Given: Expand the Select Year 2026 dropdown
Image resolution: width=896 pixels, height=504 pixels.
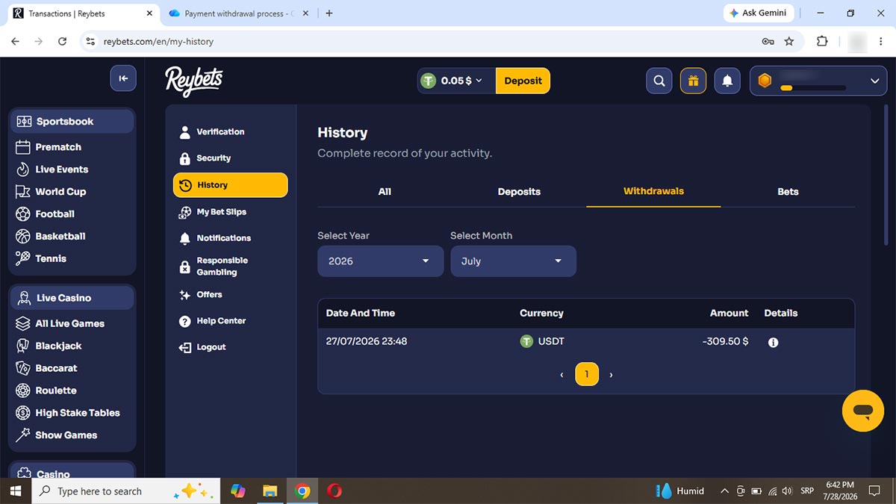Looking at the screenshot, I should [x=381, y=261].
